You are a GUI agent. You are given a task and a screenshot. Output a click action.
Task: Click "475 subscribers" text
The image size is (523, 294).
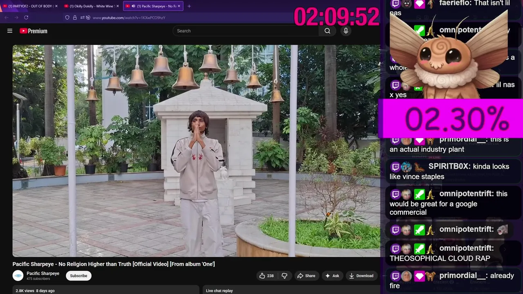pyautogui.click(x=38, y=279)
